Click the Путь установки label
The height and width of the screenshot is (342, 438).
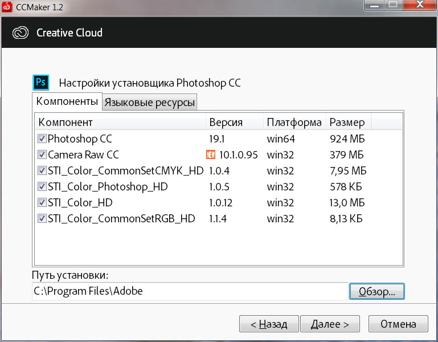click(70, 275)
